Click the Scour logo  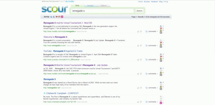pos(55,9)
